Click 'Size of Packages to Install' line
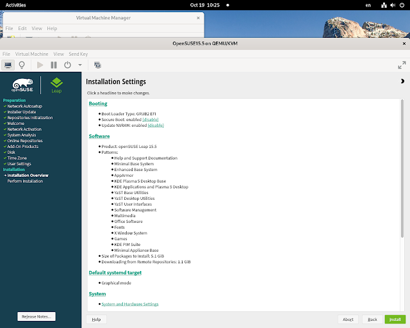The image size is (410, 328). (x=133, y=256)
